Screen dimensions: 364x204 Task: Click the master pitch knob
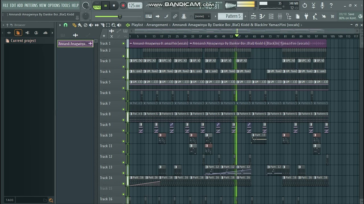coord(86,16)
